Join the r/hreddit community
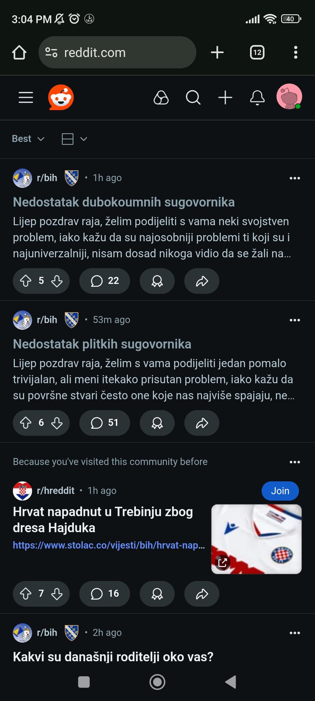 [x=280, y=491]
